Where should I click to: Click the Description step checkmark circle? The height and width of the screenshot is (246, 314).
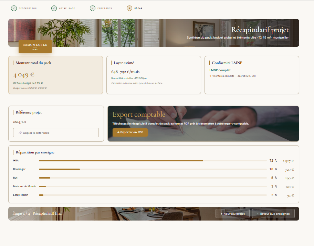click(14, 8)
